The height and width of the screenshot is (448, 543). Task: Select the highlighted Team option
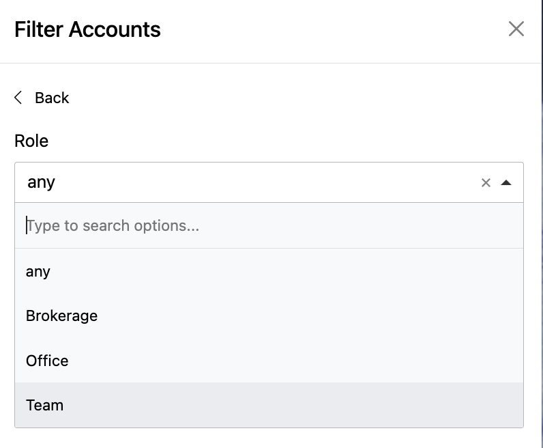(269, 405)
